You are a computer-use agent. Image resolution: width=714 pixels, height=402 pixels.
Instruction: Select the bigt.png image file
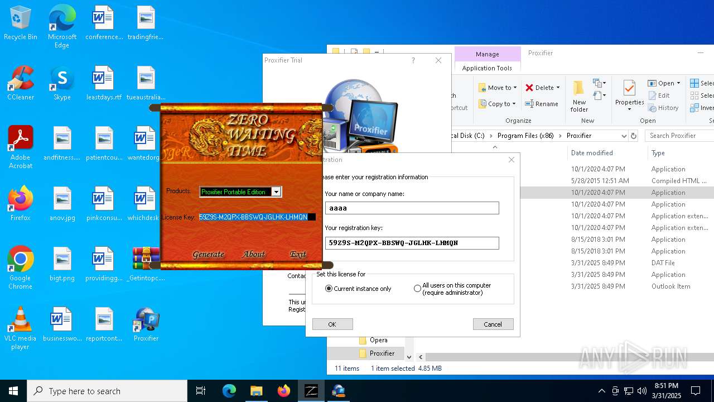click(x=62, y=264)
